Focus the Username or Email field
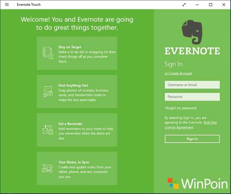 [x=192, y=85]
